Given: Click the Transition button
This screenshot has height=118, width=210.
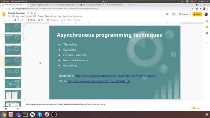Looking at the screenshot, I should [x=77, y=20].
